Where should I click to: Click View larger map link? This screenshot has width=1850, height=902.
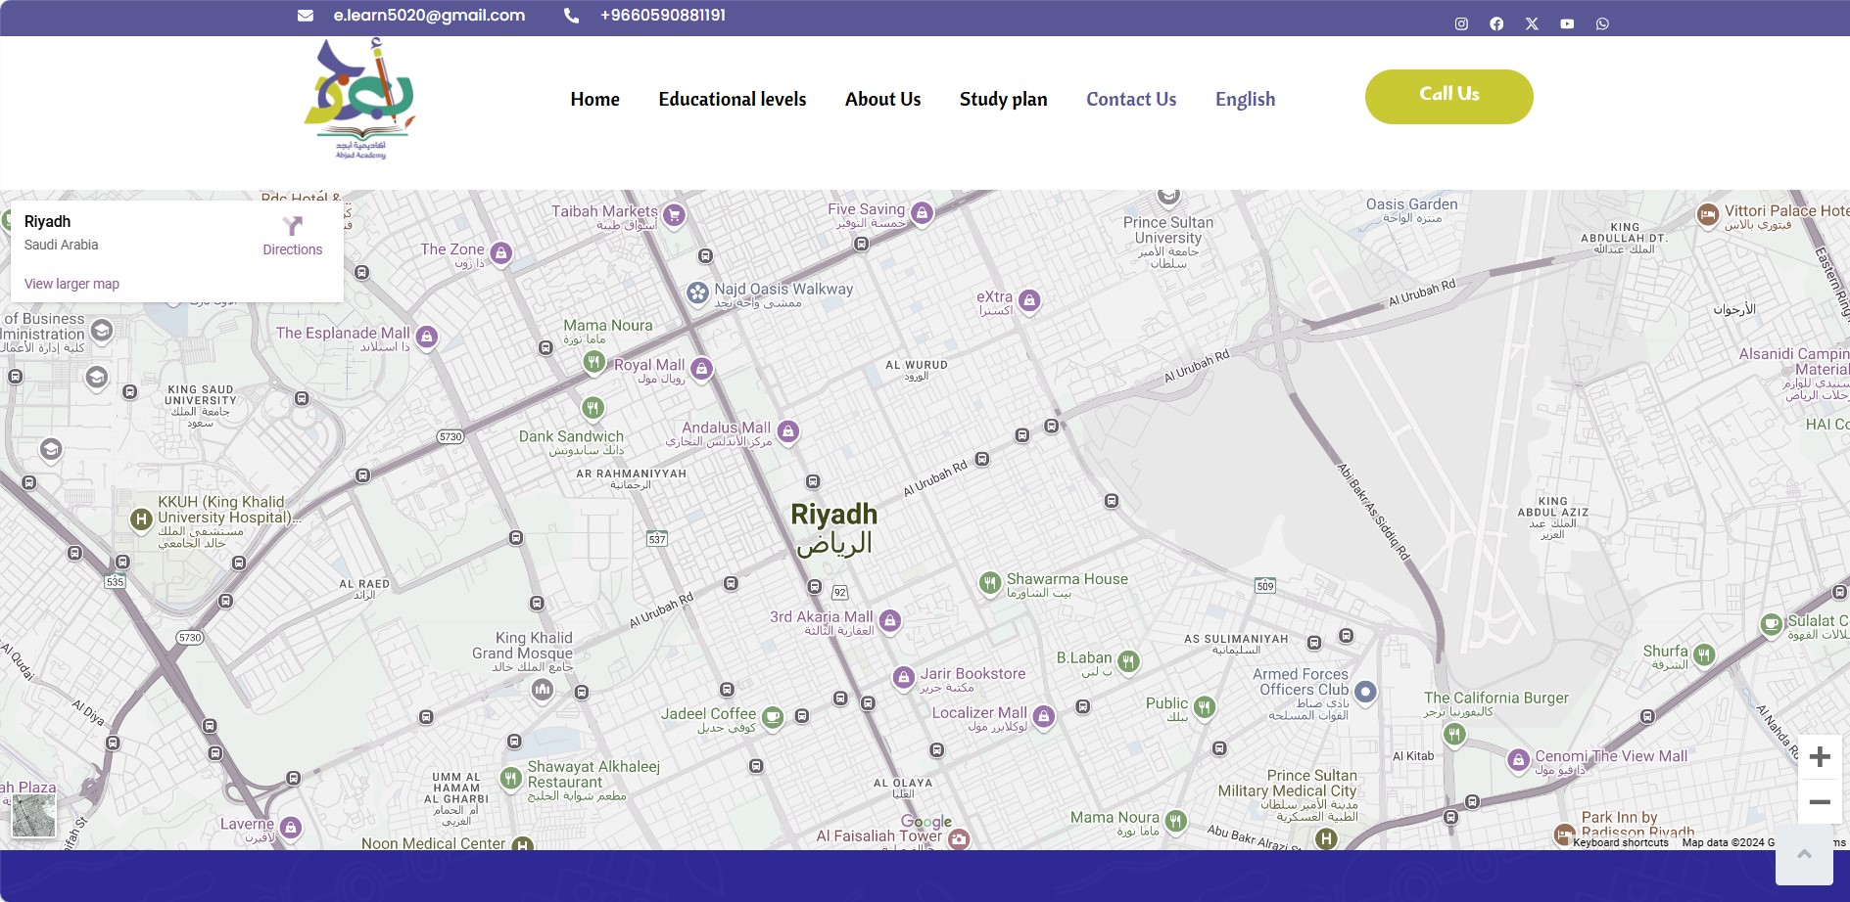tap(71, 284)
